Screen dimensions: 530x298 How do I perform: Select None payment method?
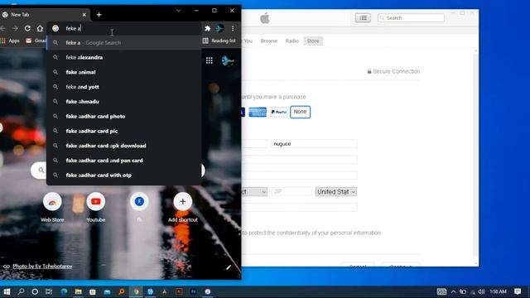tap(300, 112)
